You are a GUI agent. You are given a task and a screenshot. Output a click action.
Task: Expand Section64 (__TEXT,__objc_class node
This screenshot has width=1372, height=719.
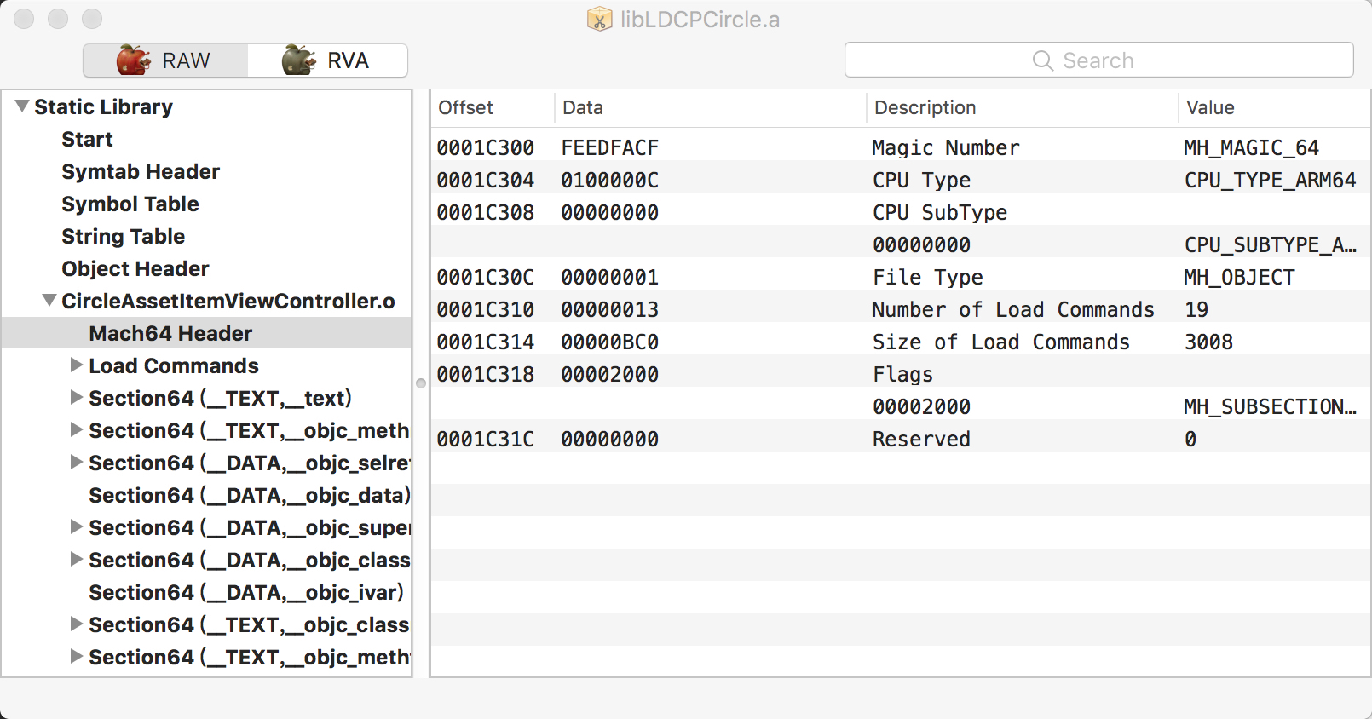point(77,624)
